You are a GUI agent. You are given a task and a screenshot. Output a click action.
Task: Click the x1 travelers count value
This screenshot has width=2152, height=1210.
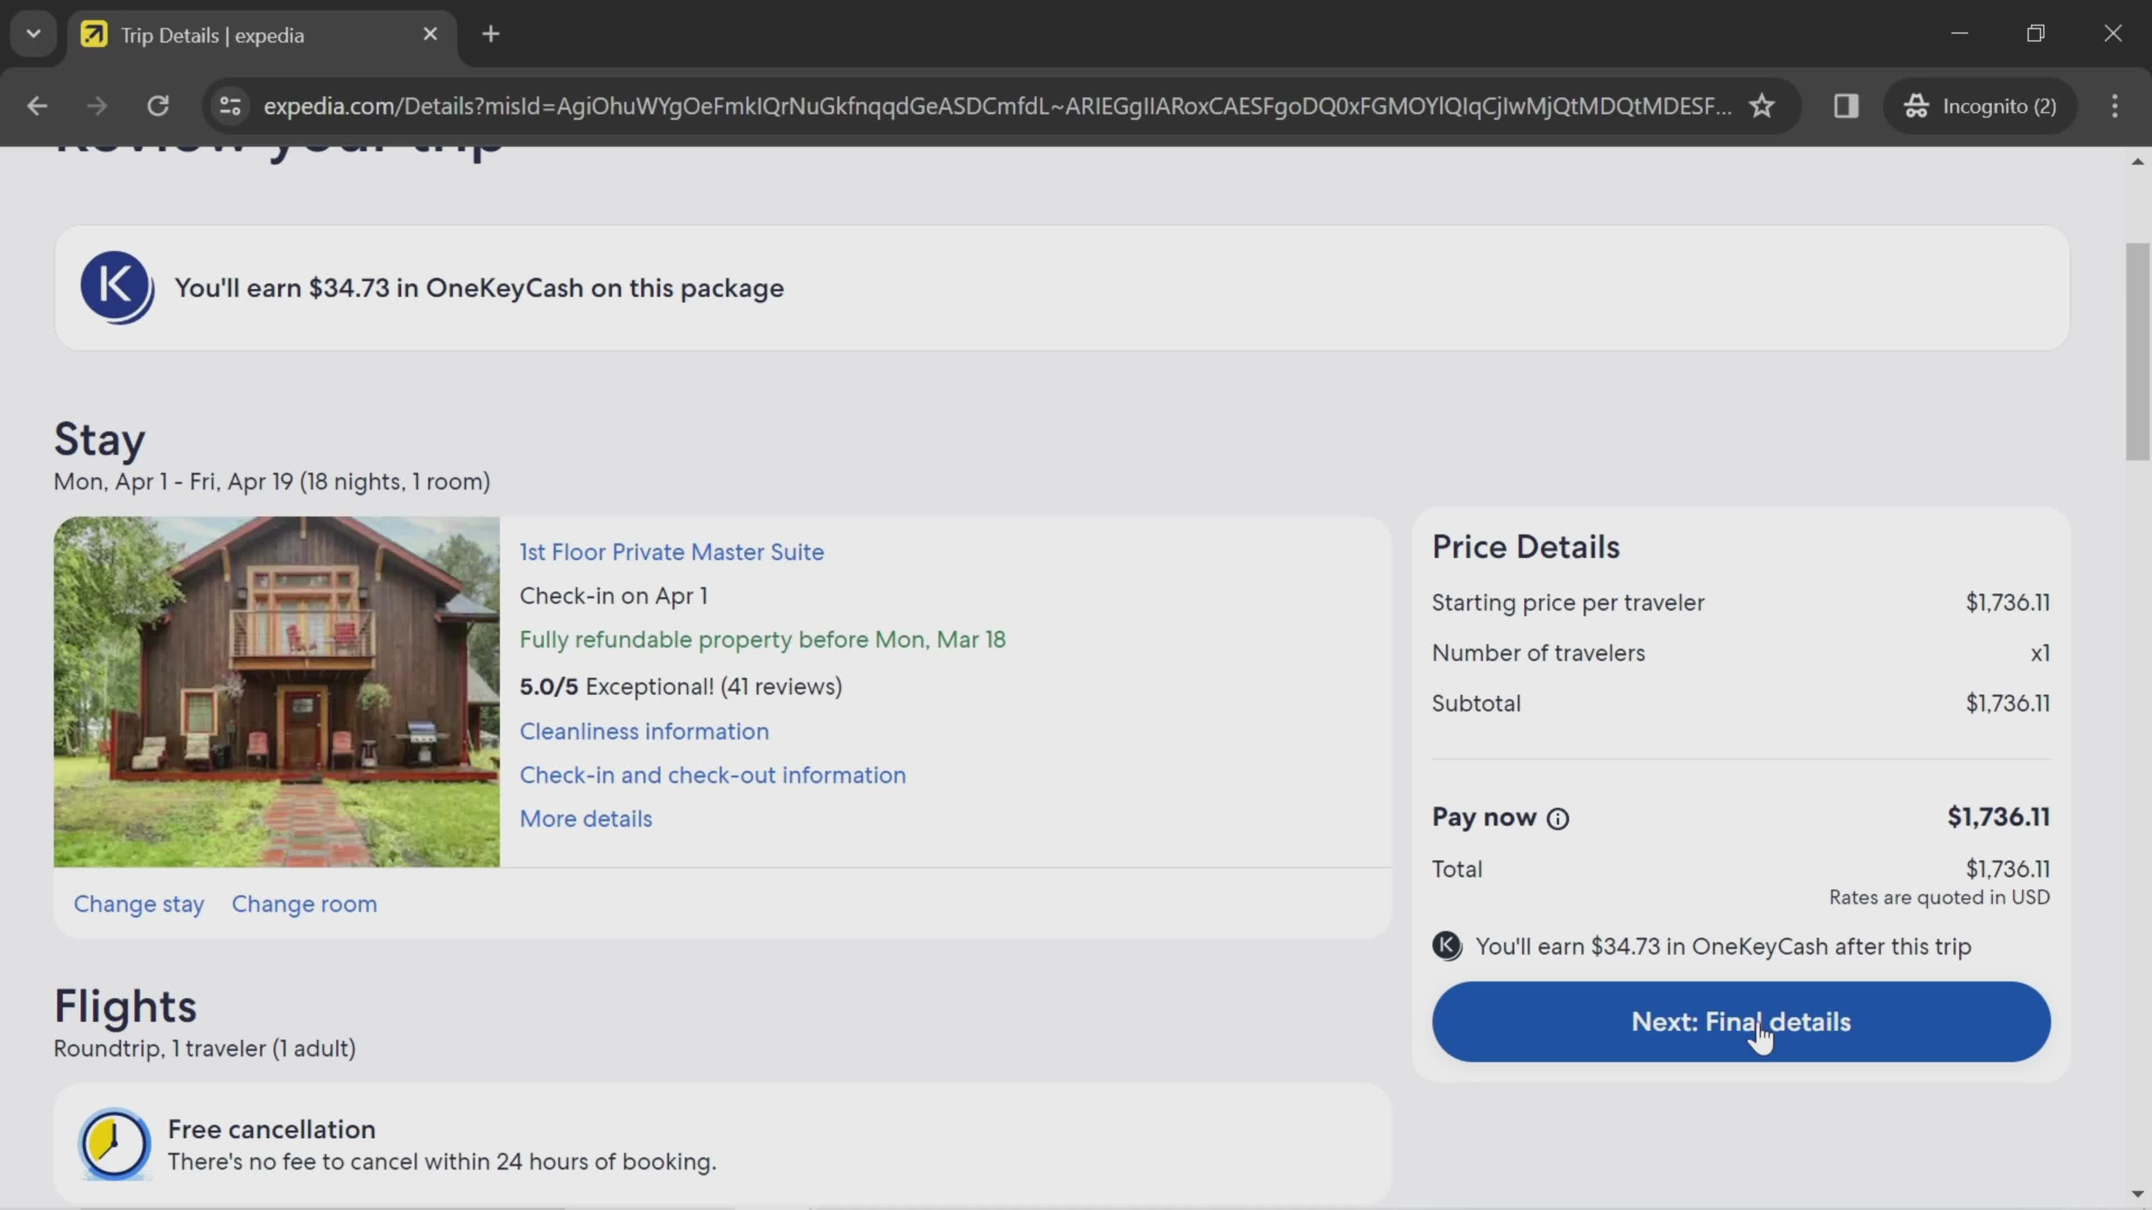click(2040, 653)
